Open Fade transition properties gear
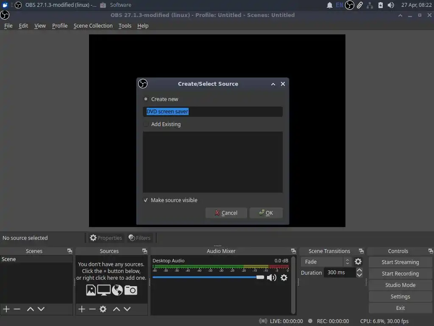434x326 pixels. 358,261
